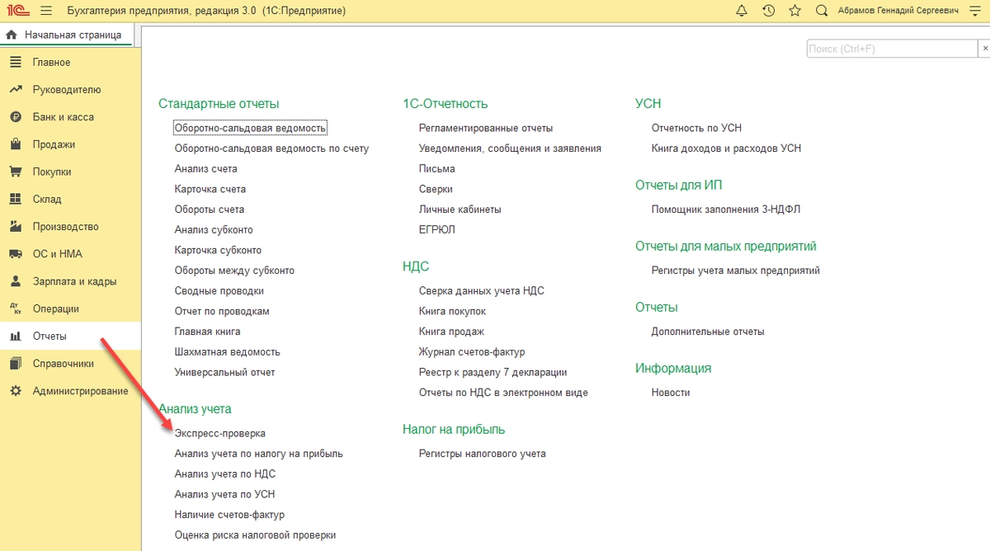Open the history clock icon
Viewport: 990px width, 551px height.
pyautogui.click(x=768, y=11)
